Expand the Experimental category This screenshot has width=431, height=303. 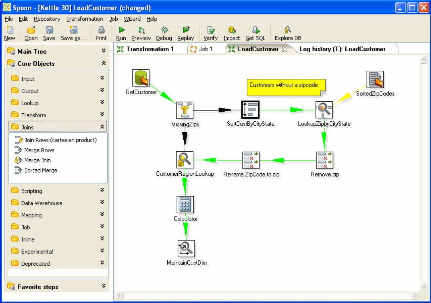(102, 251)
